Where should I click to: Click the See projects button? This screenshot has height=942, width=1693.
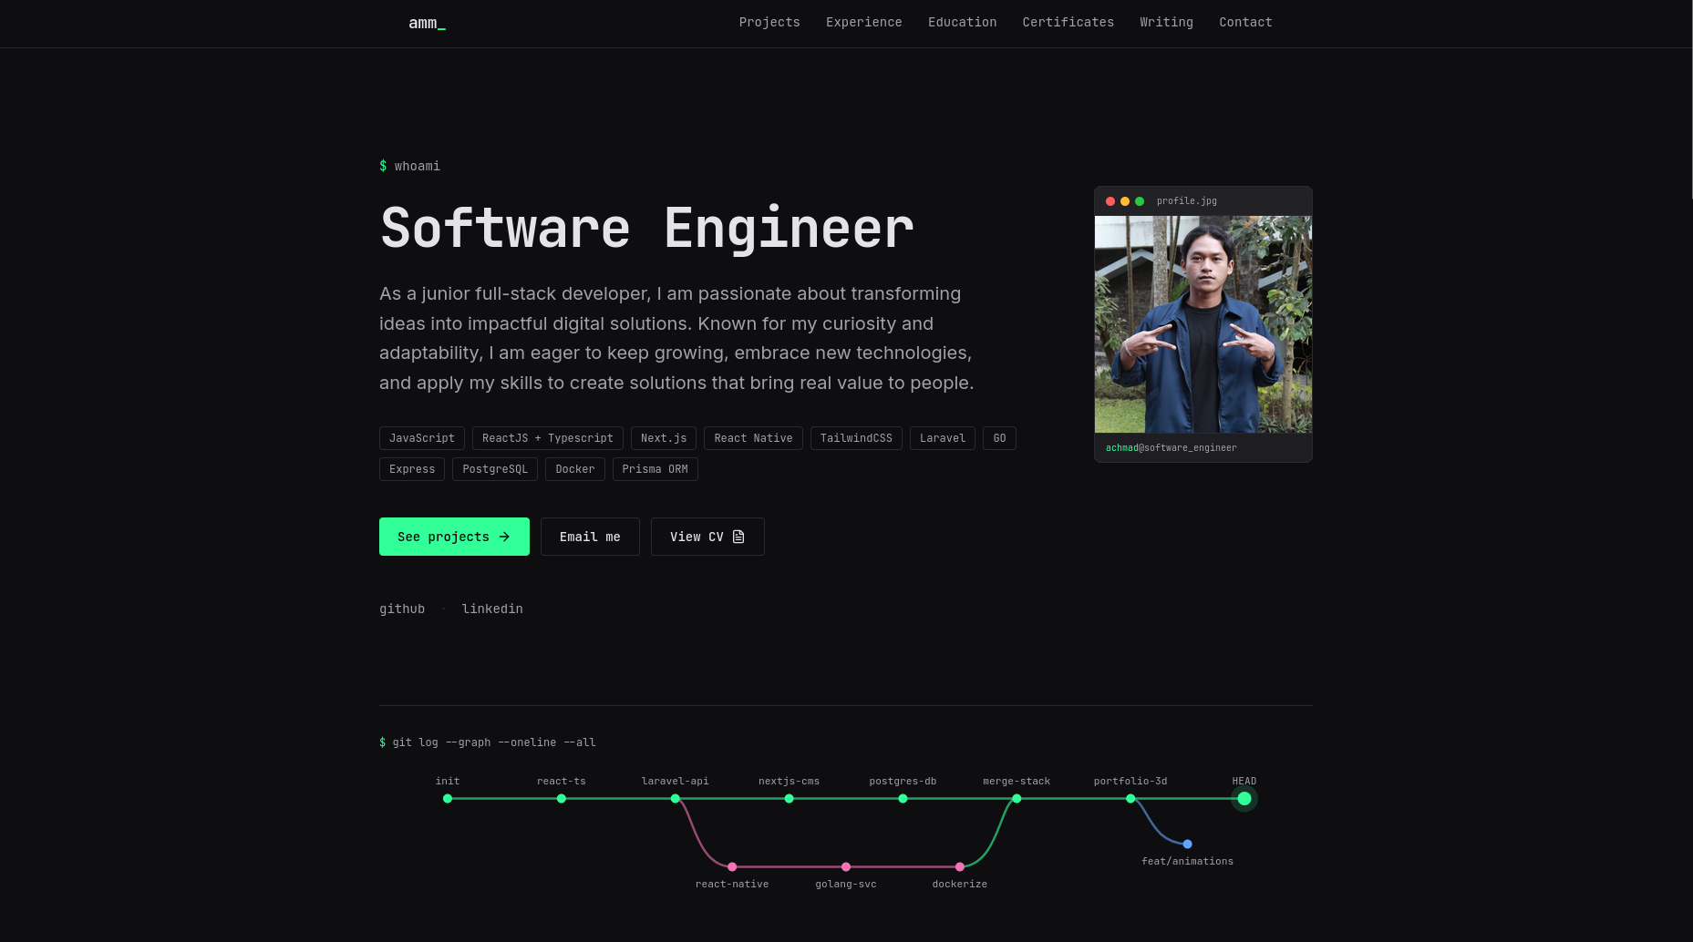454,537
